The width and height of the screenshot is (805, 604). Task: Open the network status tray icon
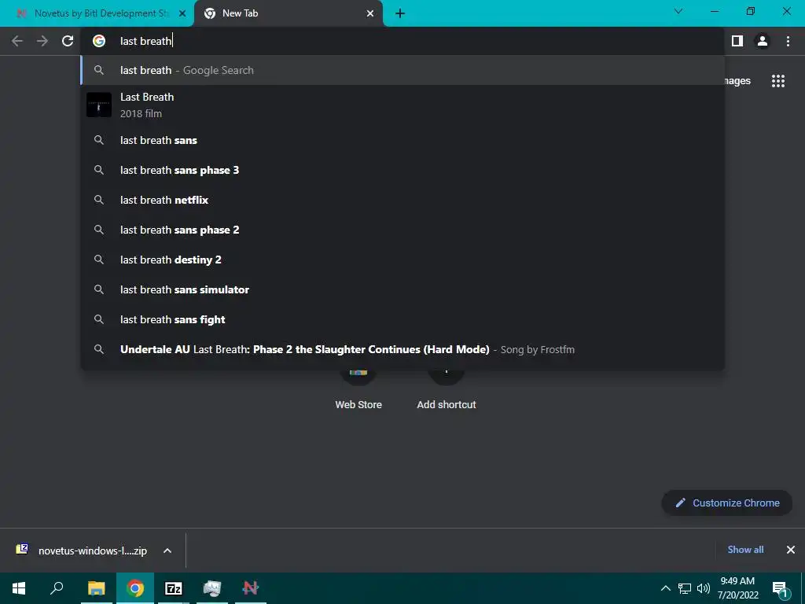pyautogui.click(x=685, y=588)
